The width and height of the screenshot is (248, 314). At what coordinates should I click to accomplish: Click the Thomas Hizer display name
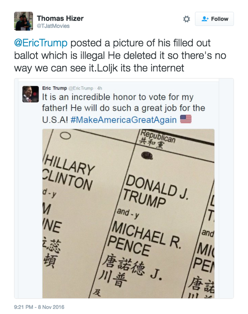pyautogui.click(x=60, y=18)
